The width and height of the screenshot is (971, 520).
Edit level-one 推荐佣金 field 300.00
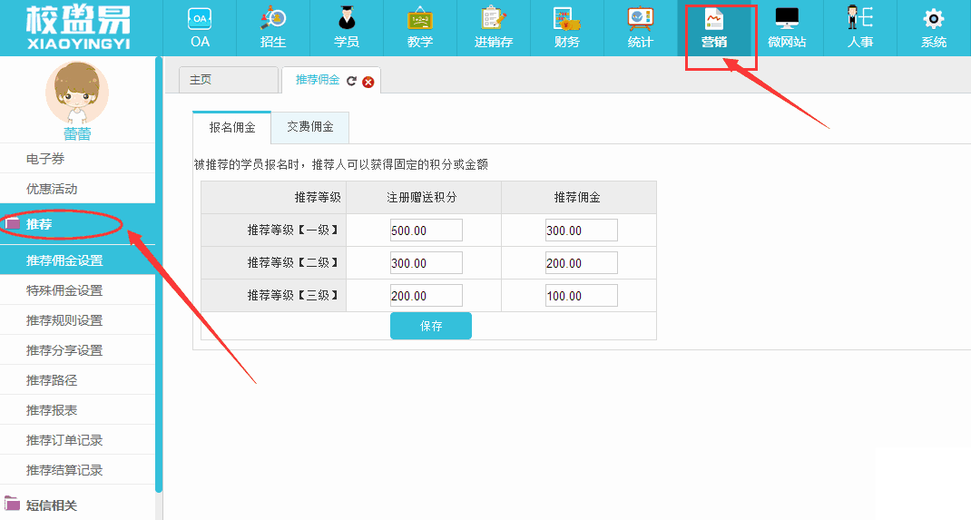pyautogui.click(x=582, y=231)
